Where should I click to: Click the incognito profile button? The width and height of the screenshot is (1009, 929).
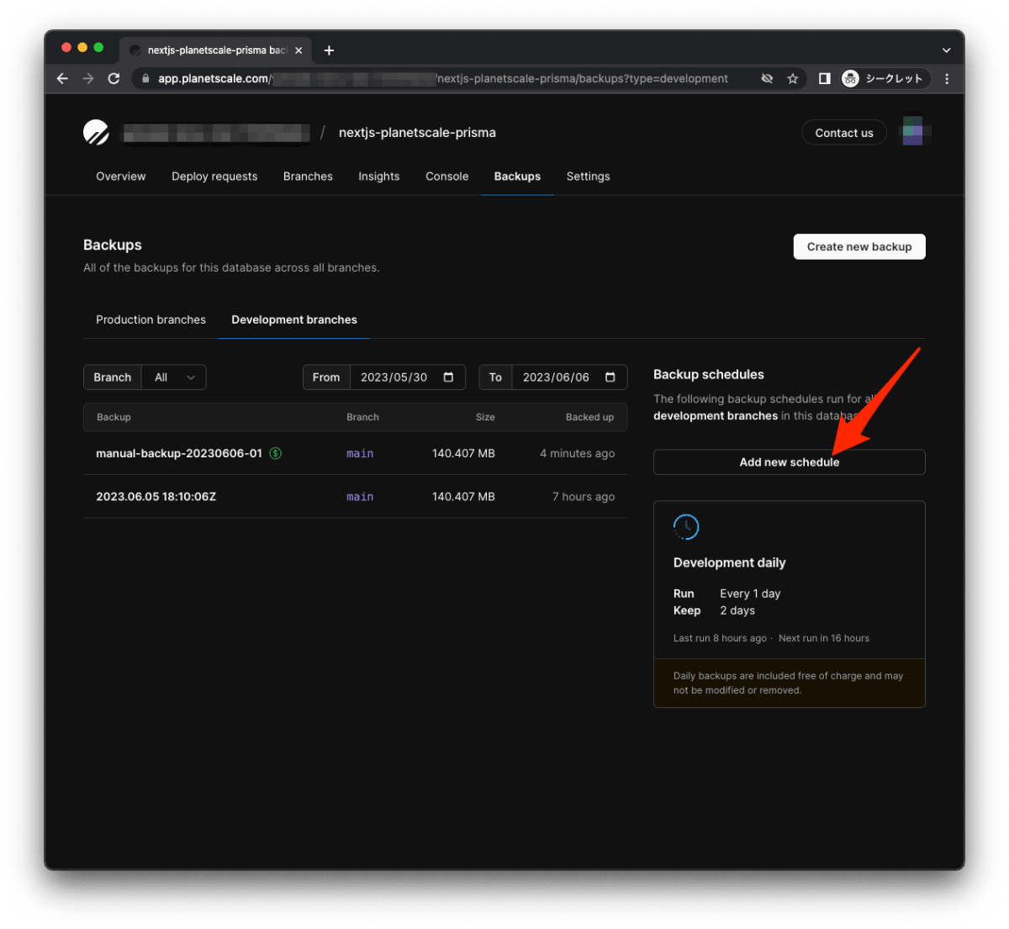(885, 78)
